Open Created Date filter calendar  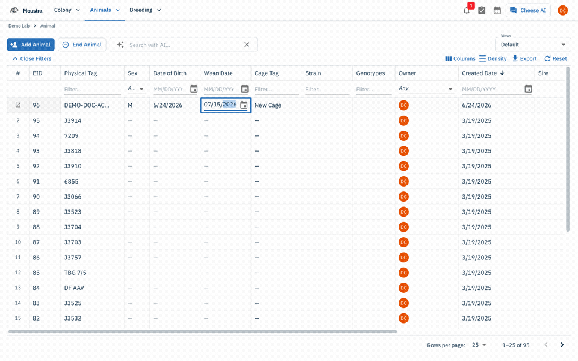[528, 89]
